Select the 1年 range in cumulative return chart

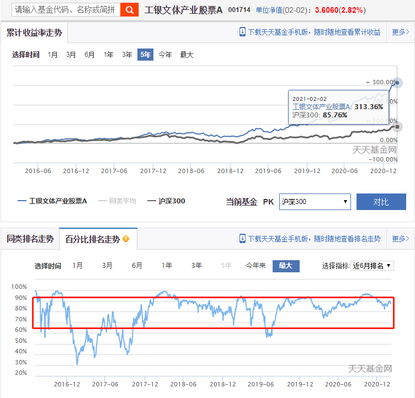point(109,55)
